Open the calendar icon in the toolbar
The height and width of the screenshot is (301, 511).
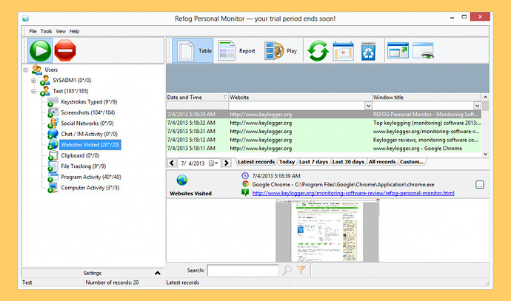coord(343,52)
